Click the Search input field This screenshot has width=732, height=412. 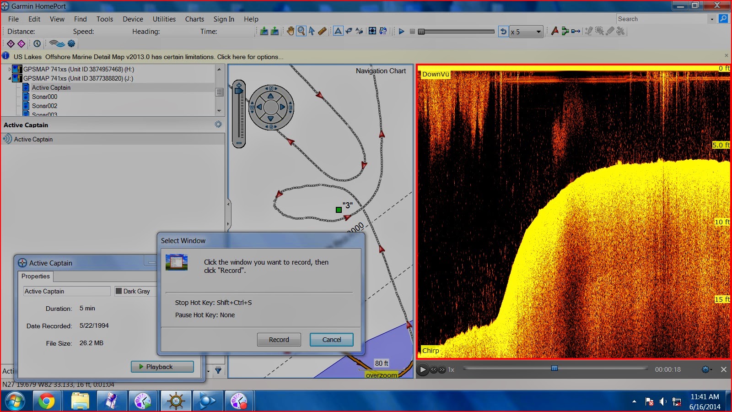point(662,19)
